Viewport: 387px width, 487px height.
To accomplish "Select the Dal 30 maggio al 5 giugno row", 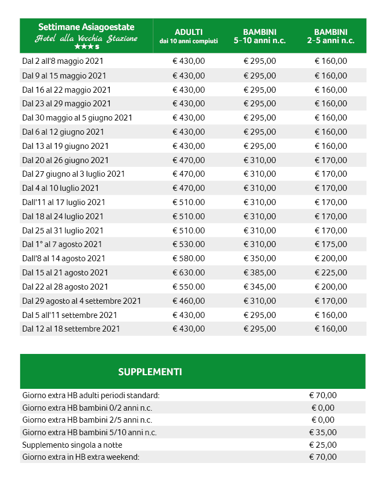I will pos(193,118).
